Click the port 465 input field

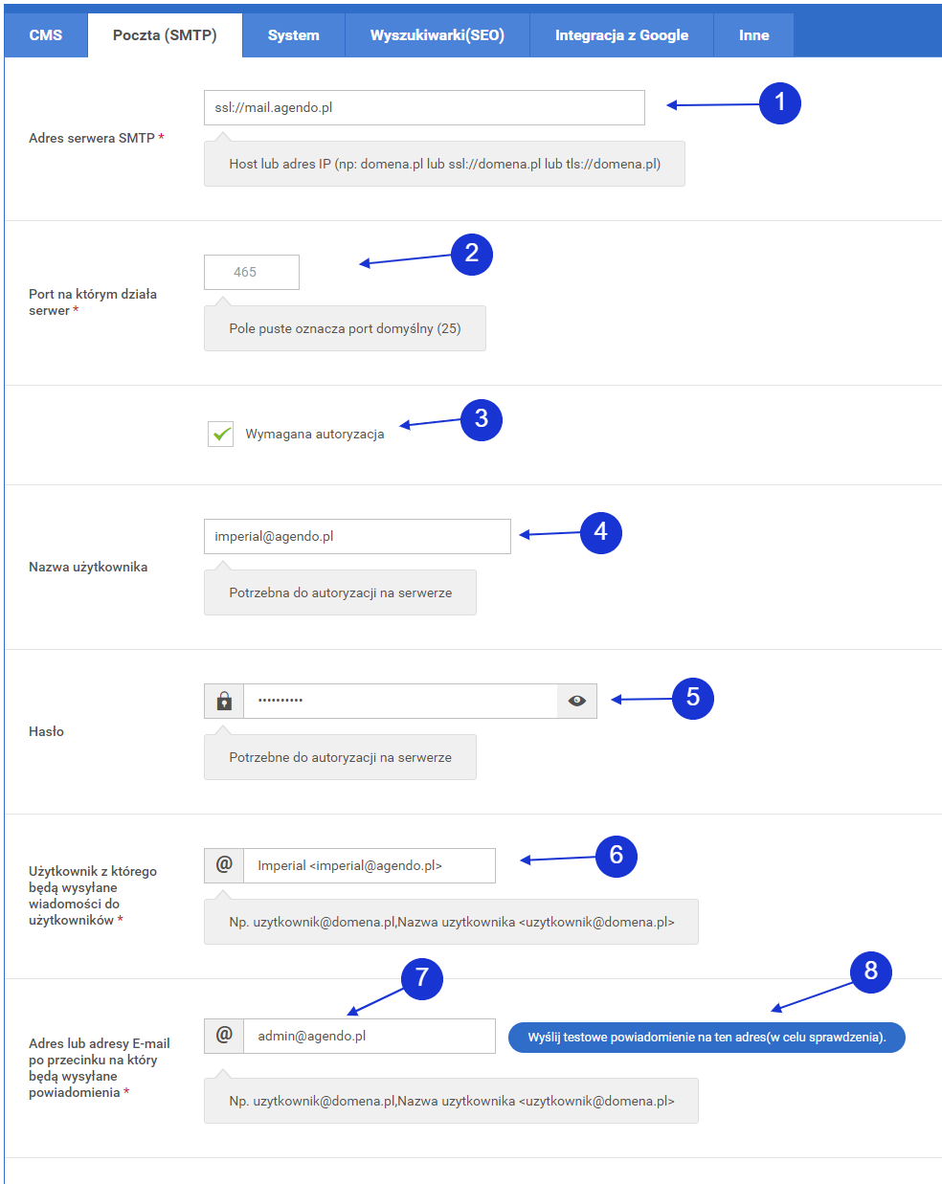(x=252, y=273)
